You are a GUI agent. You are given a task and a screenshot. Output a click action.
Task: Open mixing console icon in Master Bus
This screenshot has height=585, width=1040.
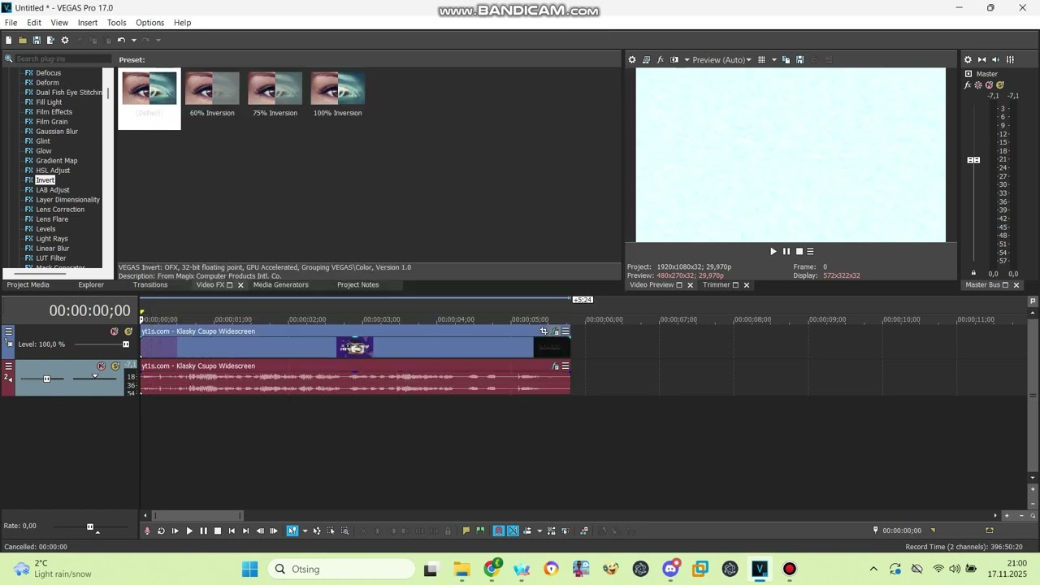coord(1010,59)
